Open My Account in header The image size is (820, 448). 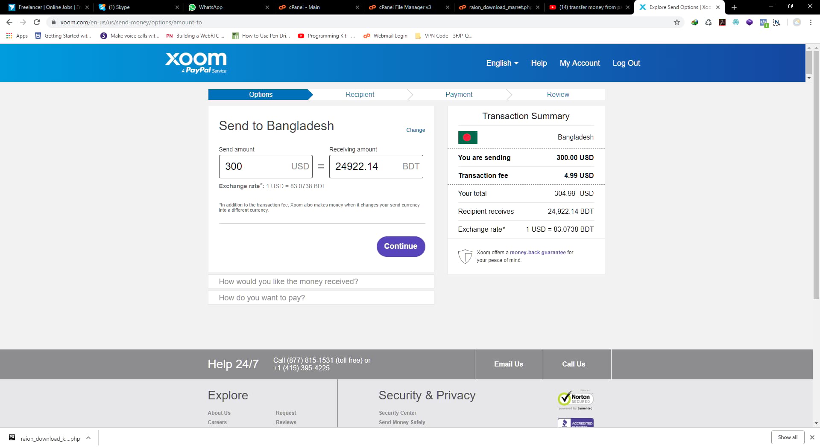pyautogui.click(x=580, y=63)
